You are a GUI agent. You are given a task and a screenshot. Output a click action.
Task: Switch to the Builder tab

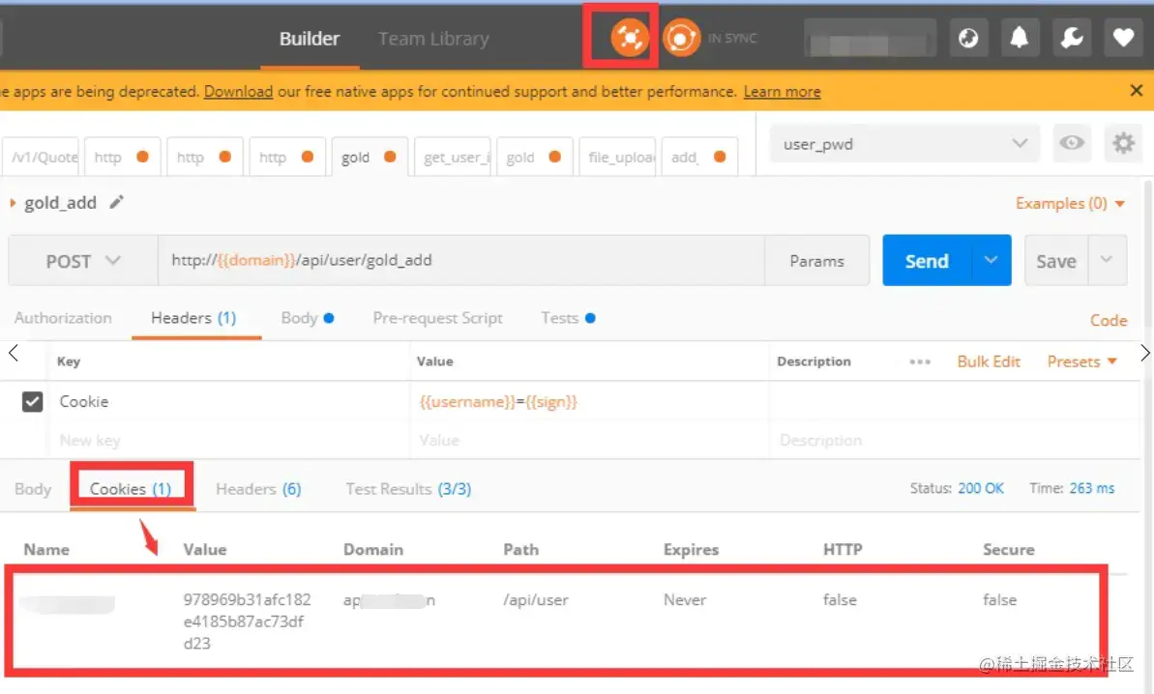click(310, 39)
